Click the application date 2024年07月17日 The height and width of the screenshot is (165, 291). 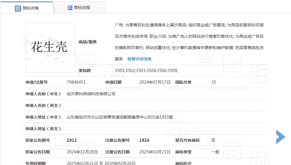coord(155,82)
